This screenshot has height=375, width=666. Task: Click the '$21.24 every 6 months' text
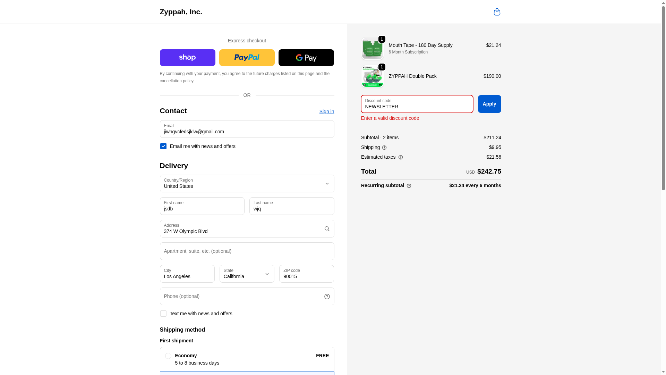click(475, 185)
